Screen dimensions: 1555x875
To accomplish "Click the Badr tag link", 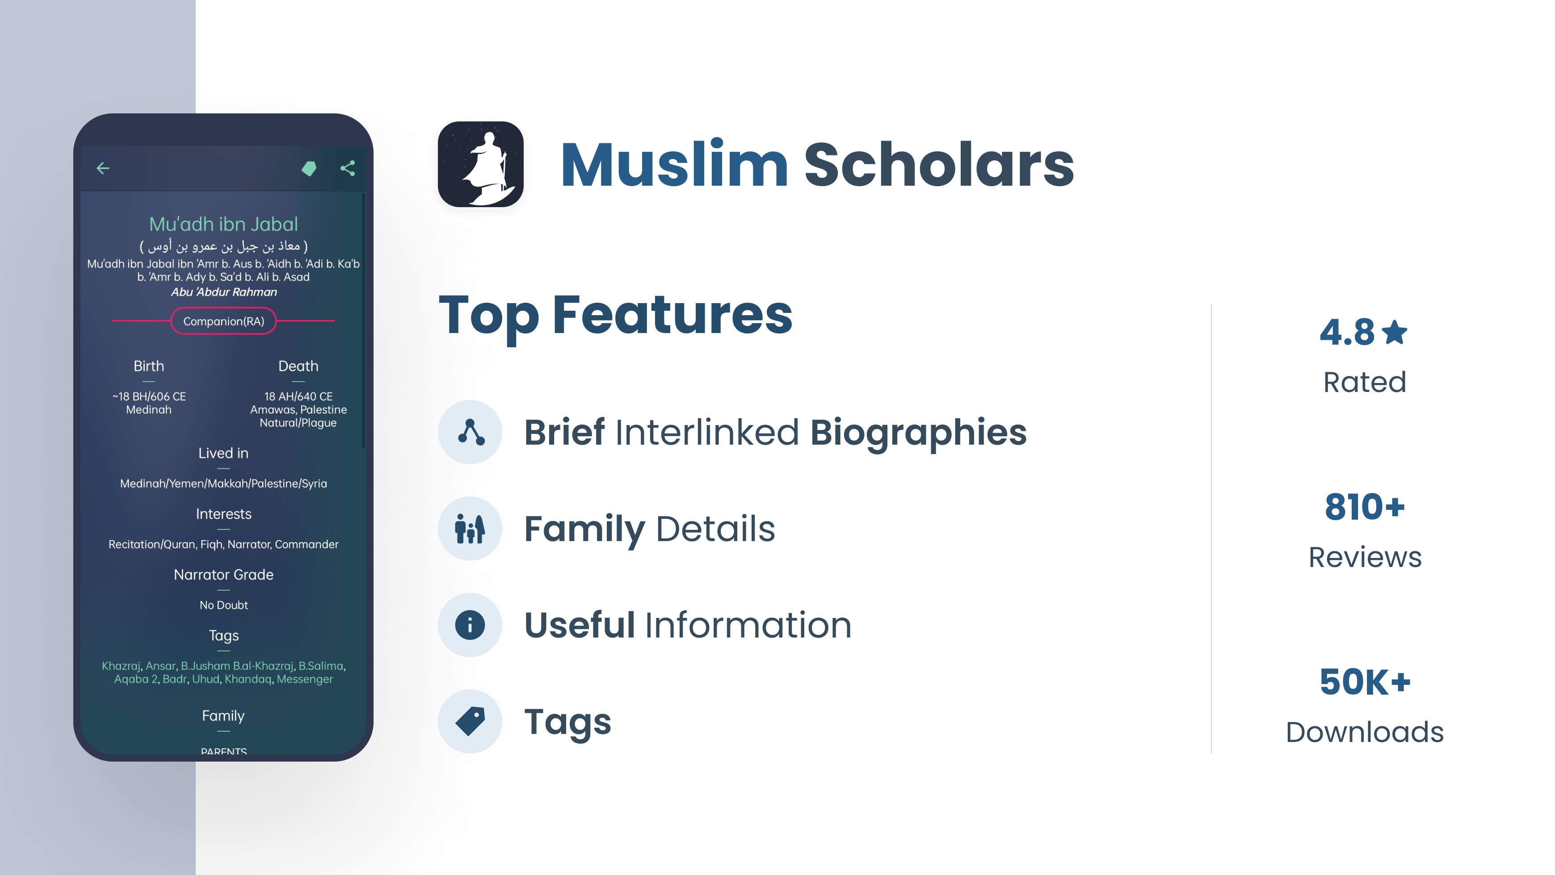I will pos(176,679).
